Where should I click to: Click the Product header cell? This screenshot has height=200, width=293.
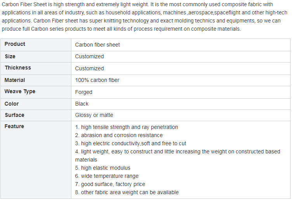tap(36, 45)
